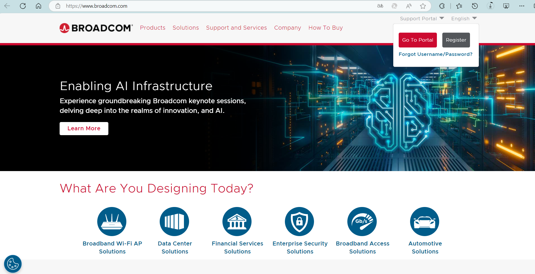This screenshot has height=274, width=535.
Task: Open Forgot Username/Password link
Action: pos(435,54)
